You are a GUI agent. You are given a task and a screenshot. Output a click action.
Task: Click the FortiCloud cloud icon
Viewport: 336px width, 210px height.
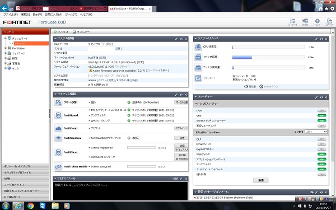(x=58, y=128)
